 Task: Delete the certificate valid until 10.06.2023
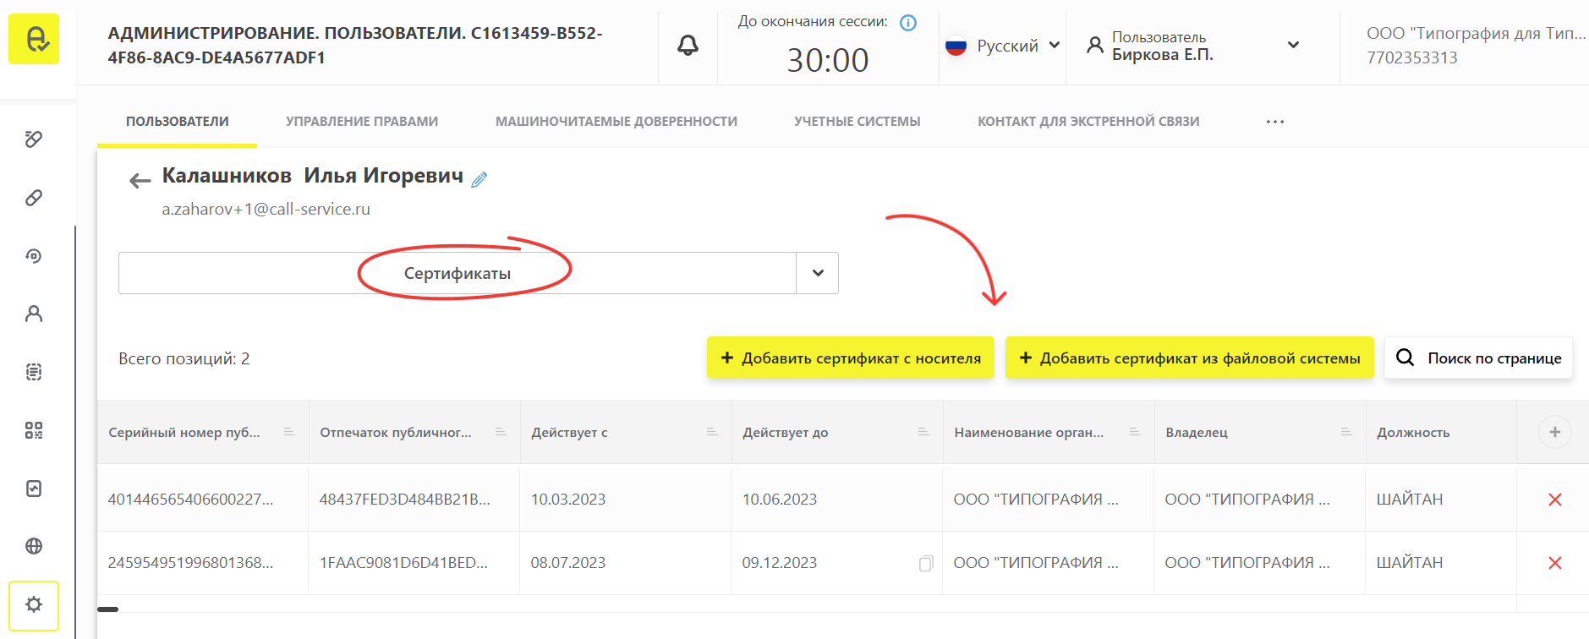pos(1554,500)
